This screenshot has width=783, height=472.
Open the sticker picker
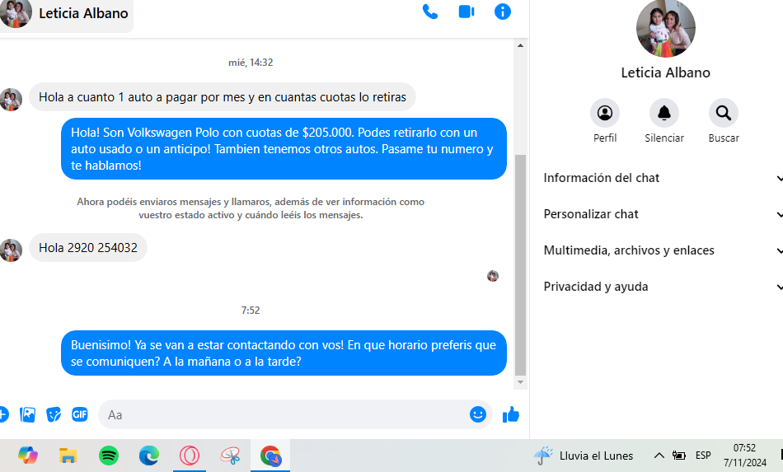coord(54,414)
